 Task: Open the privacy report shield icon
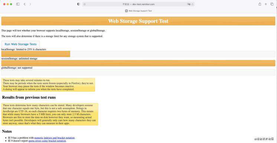tap(78, 4)
